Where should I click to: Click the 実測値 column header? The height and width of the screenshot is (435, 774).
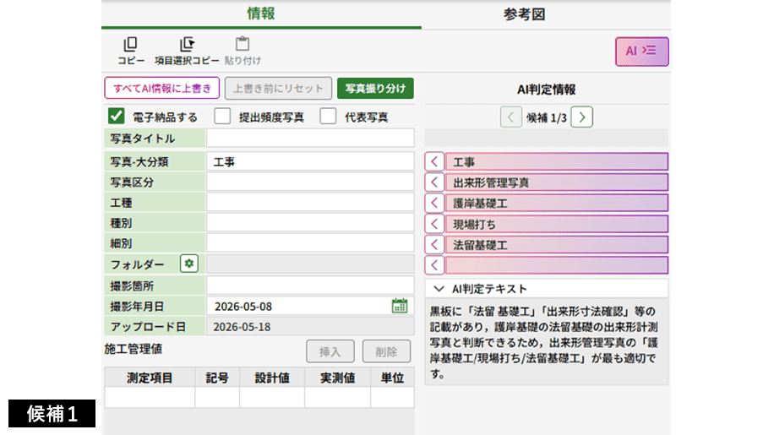(338, 378)
